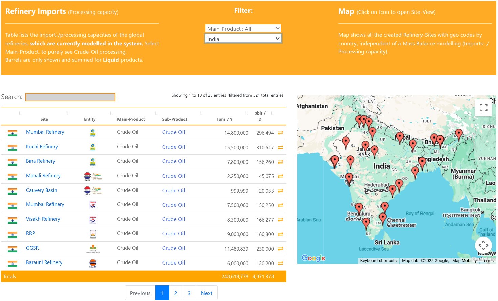
Task: Open the Main-Product : All dropdown
Action: (x=243, y=29)
